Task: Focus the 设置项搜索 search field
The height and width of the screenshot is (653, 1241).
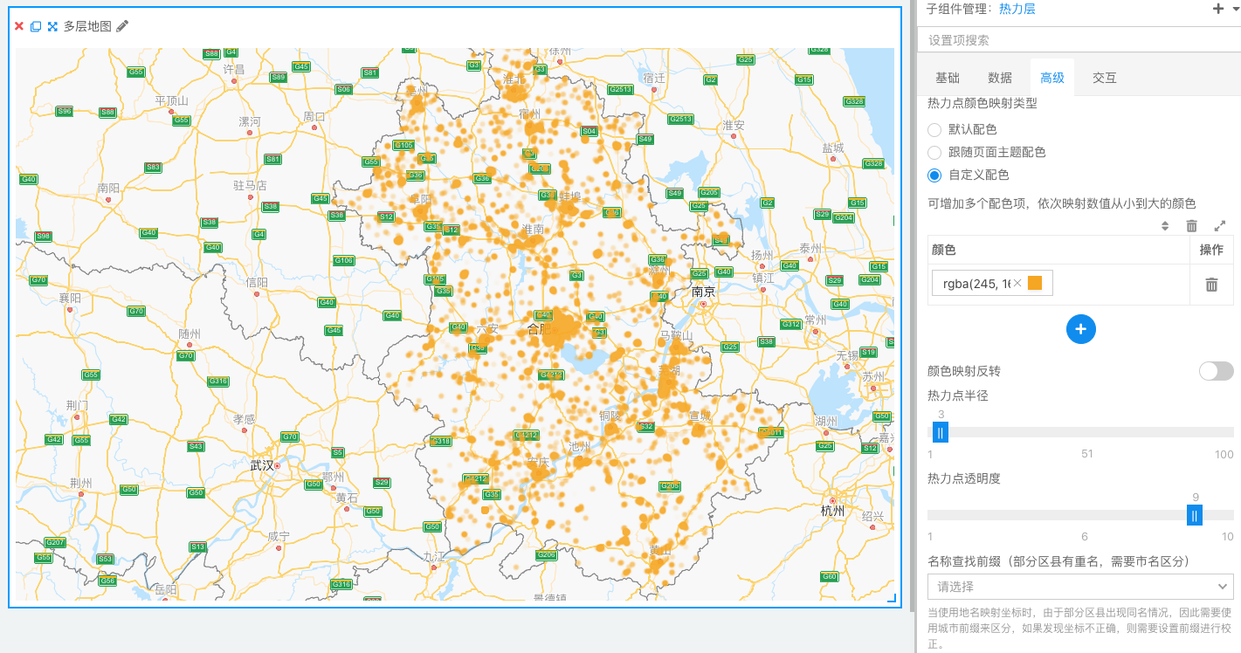Action: (x=1079, y=40)
